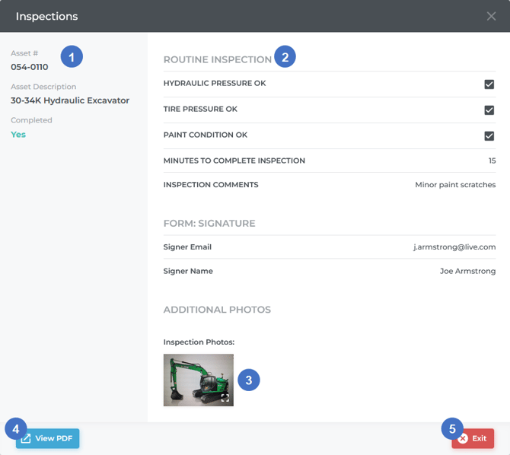Uncheck the Hydraulic Pressure OK checkbox
The width and height of the screenshot is (510, 455).
489,84
